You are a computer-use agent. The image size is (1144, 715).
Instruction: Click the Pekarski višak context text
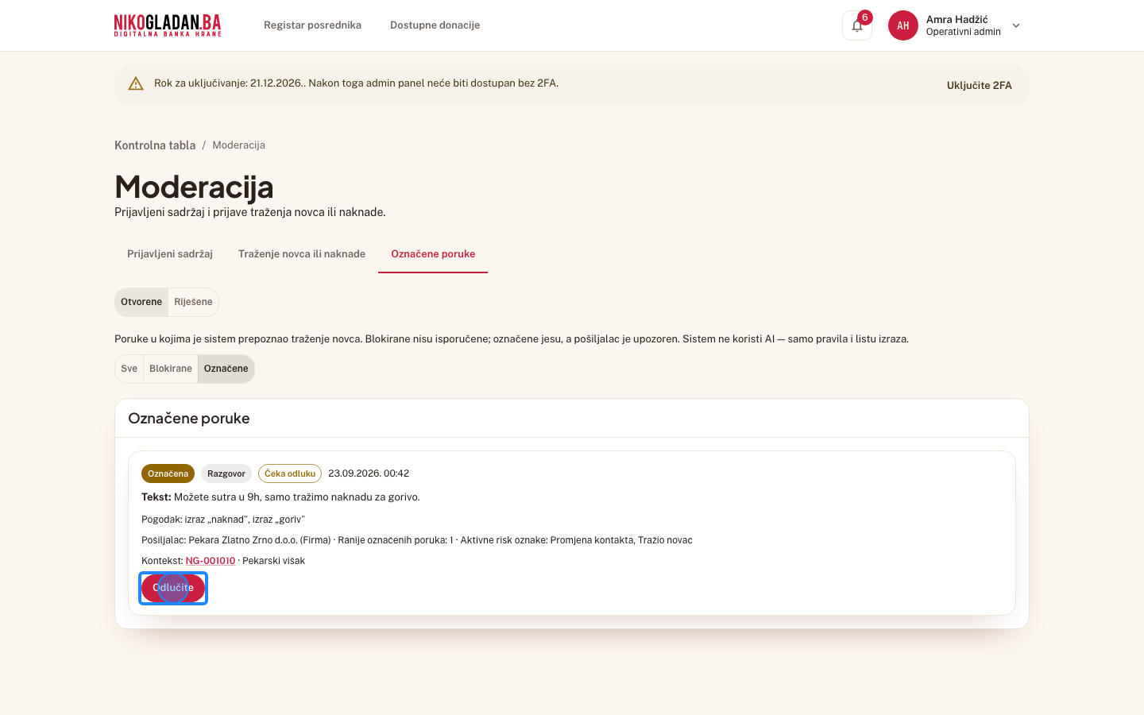click(x=273, y=561)
